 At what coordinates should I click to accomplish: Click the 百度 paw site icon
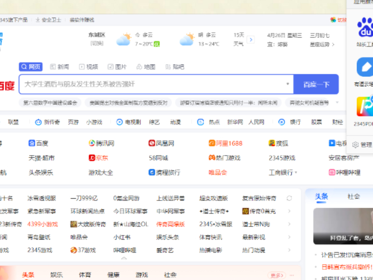(32, 143)
